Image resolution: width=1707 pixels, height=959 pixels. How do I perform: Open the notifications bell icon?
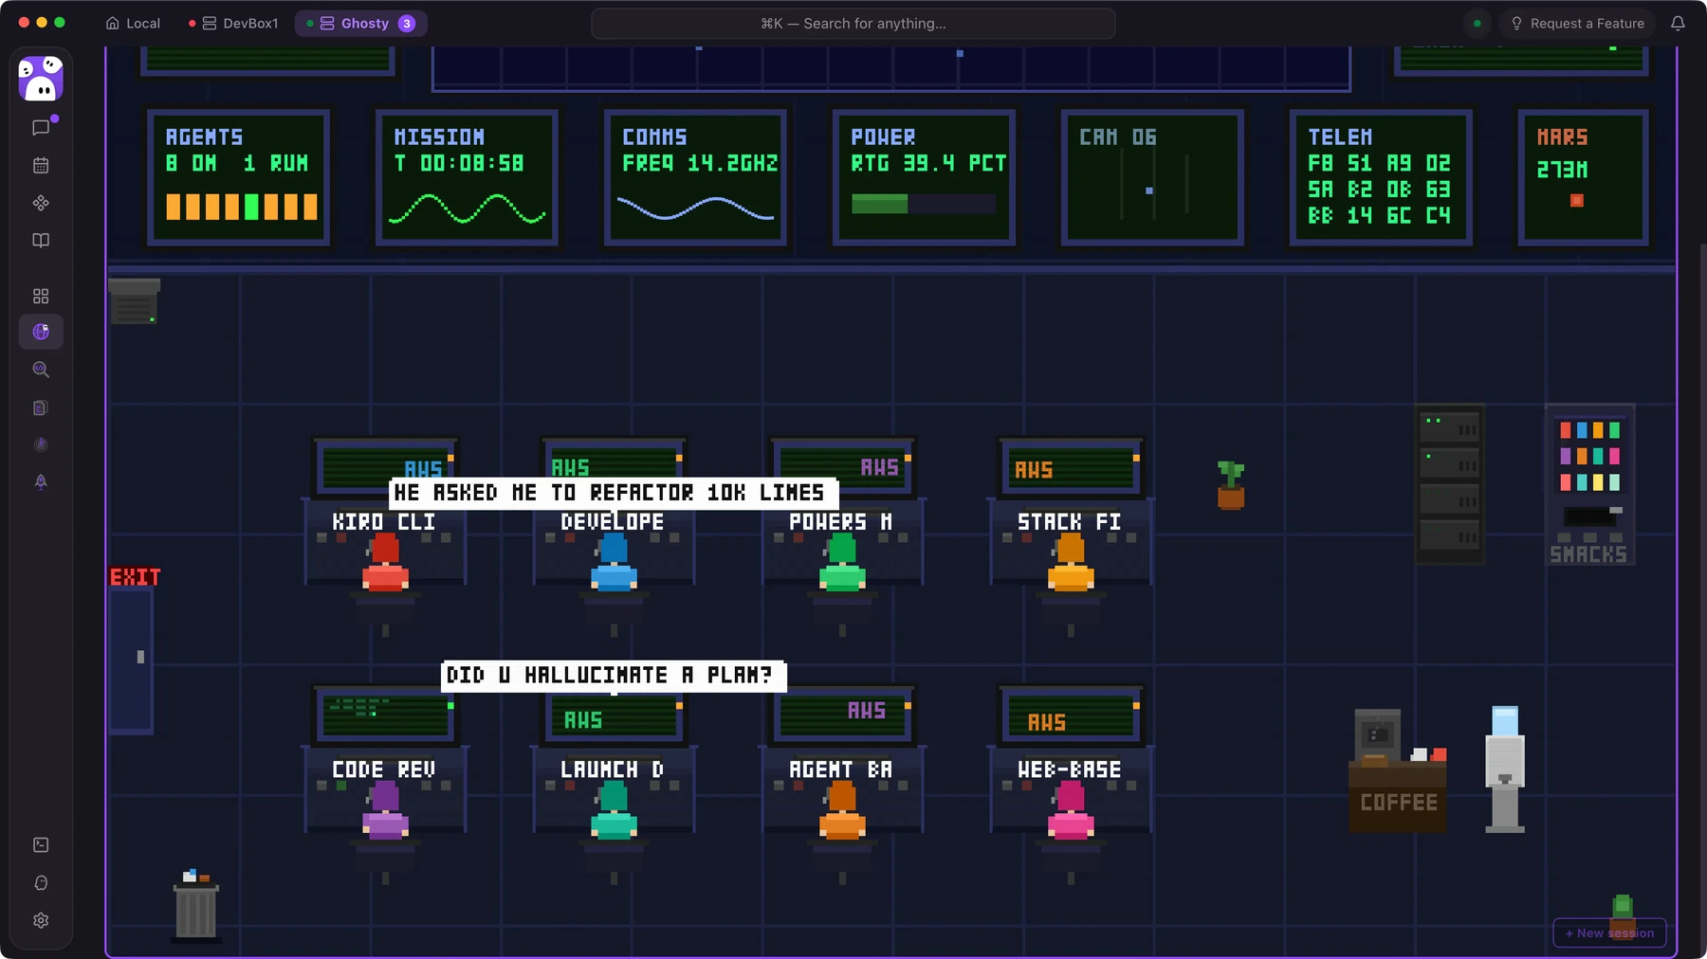point(1678,24)
